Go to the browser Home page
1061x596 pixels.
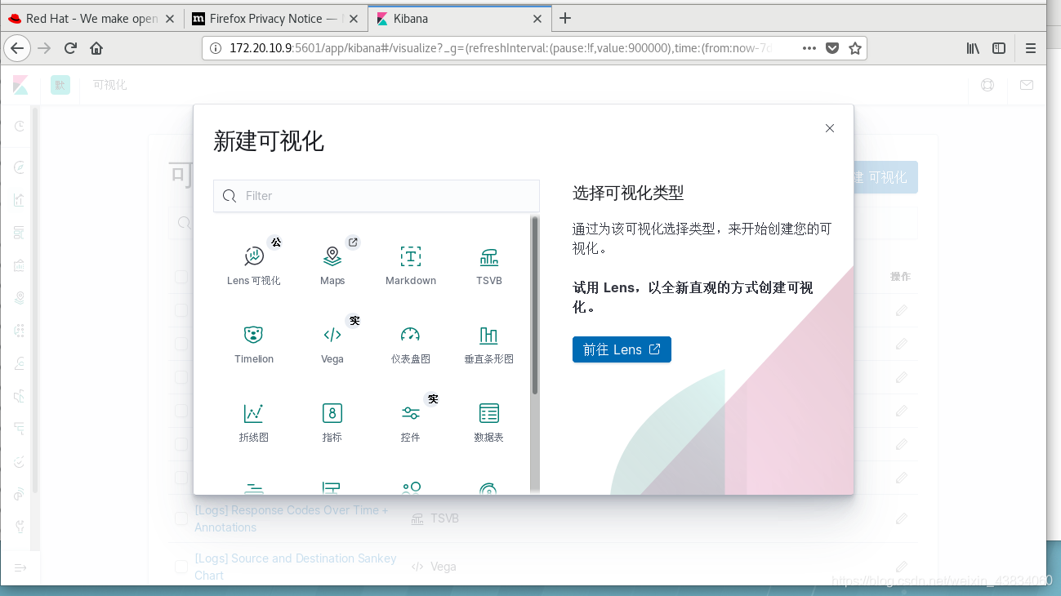(x=96, y=48)
